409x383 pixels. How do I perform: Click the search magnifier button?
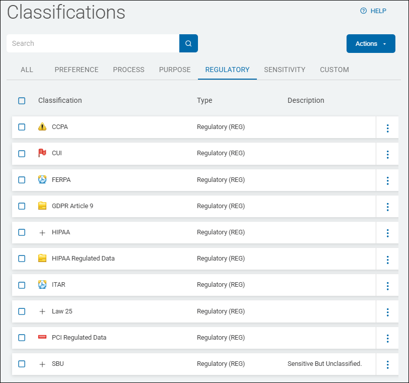tap(188, 43)
